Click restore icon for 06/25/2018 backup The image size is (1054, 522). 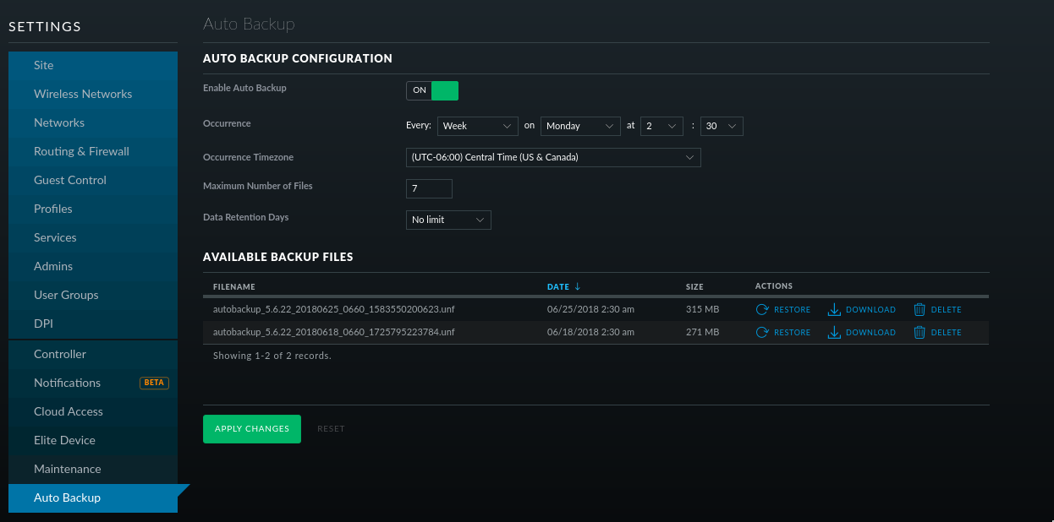click(x=761, y=310)
